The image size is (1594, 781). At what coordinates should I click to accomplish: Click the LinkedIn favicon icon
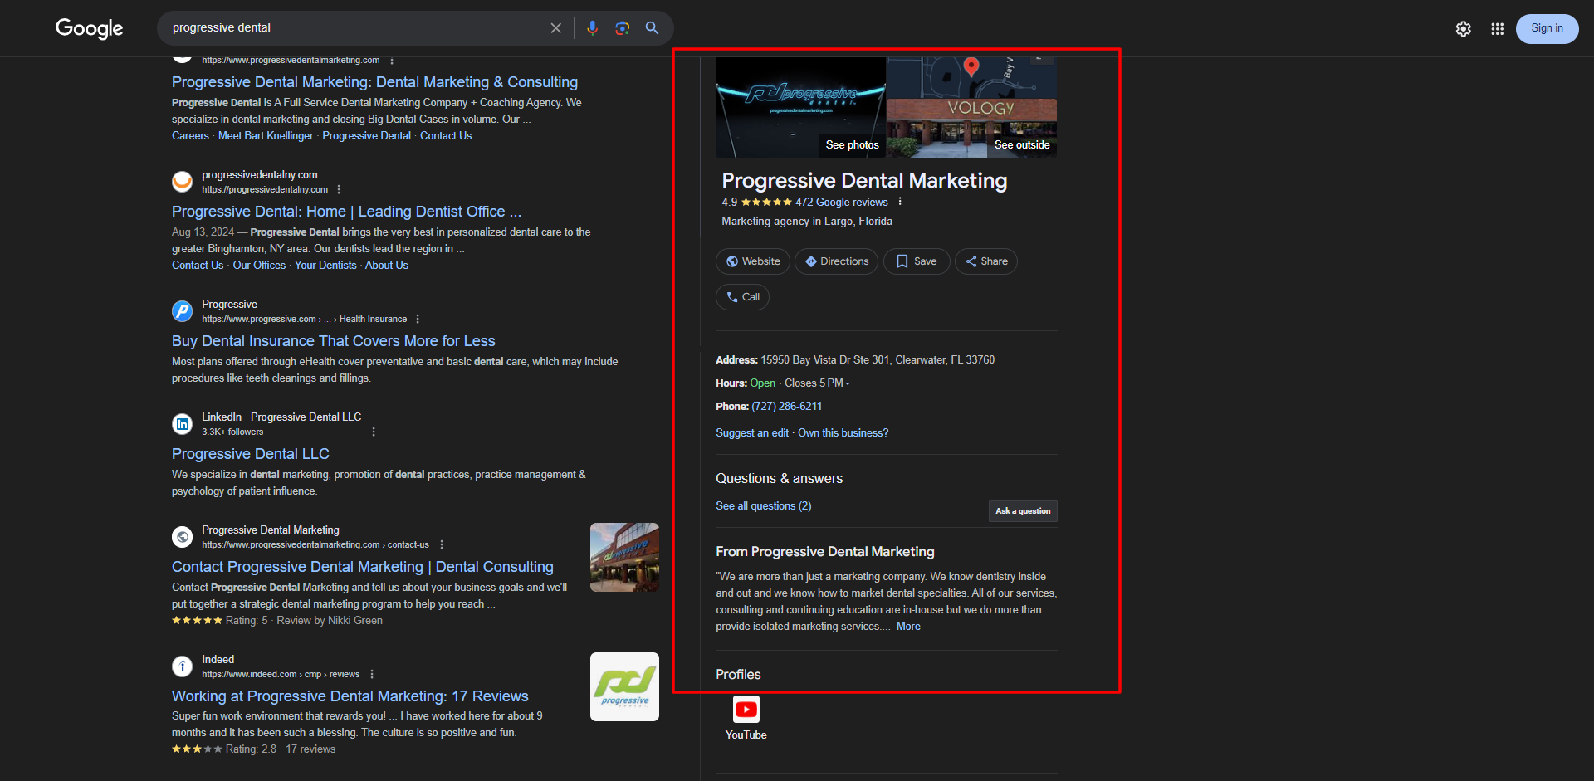(x=182, y=424)
